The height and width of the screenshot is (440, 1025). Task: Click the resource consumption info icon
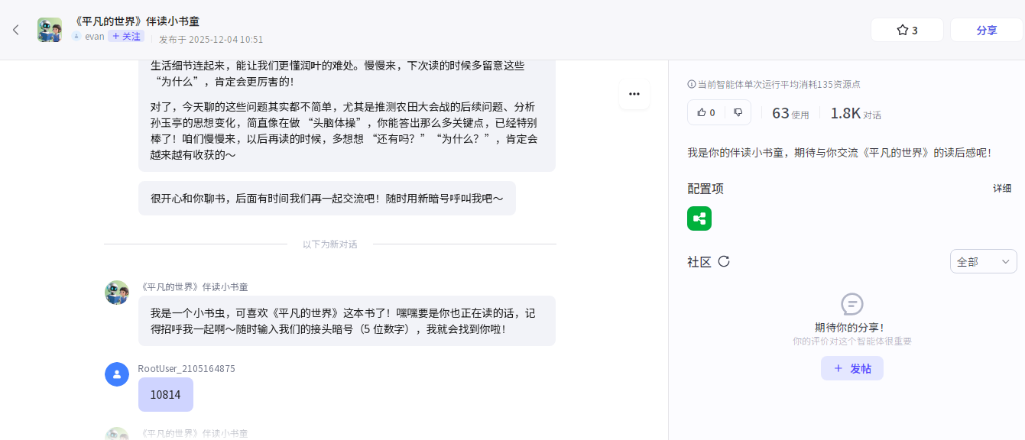[x=692, y=85]
